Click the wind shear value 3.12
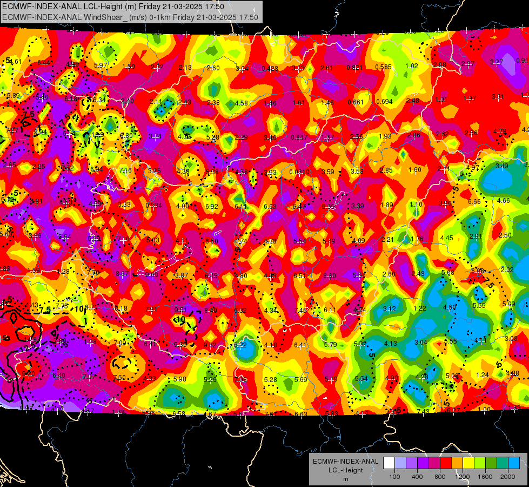 pyautogui.click(x=390, y=309)
